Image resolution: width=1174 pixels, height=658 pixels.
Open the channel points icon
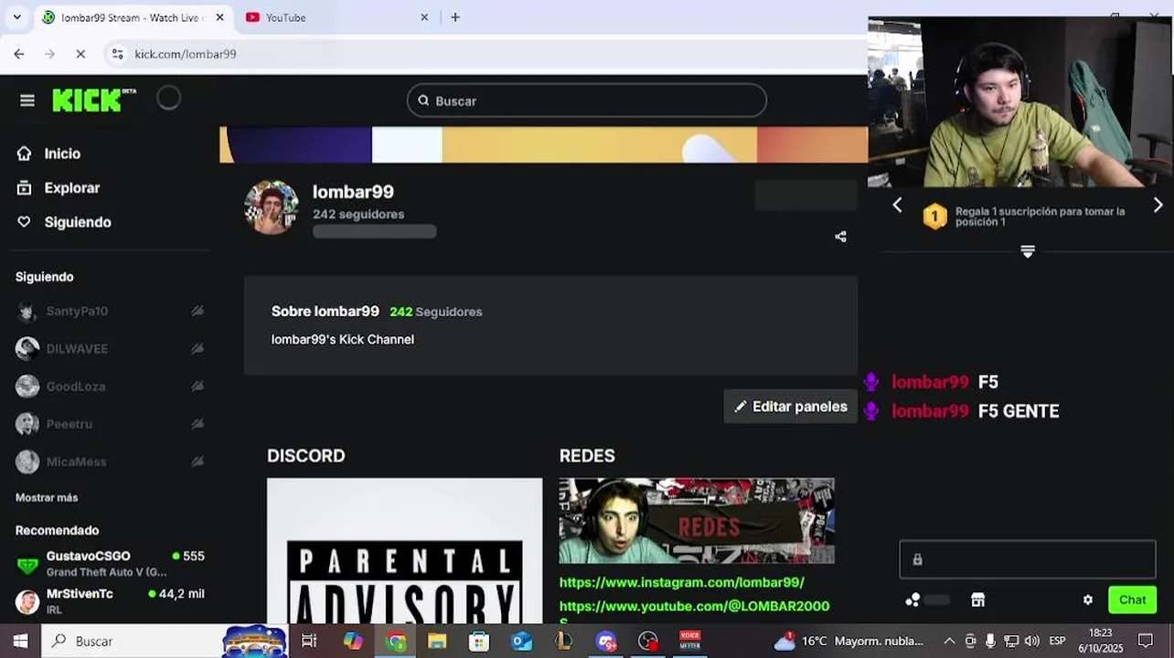point(913,600)
